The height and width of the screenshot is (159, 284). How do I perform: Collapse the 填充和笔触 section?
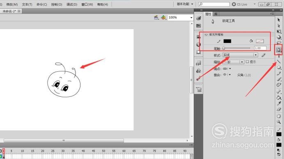206,34
